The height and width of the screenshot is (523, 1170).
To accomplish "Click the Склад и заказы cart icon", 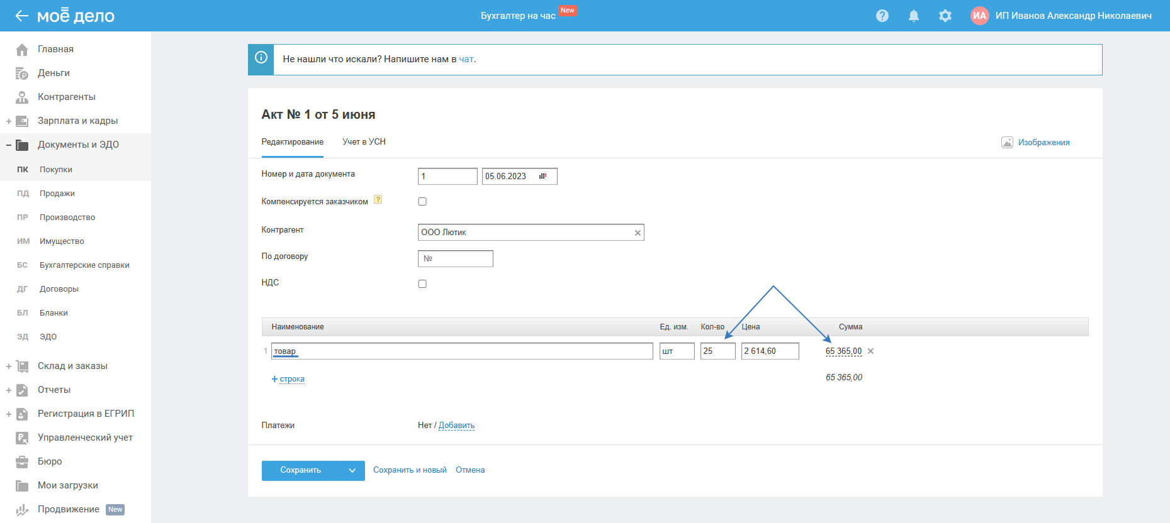I will pyautogui.click(x=22, y=366).
